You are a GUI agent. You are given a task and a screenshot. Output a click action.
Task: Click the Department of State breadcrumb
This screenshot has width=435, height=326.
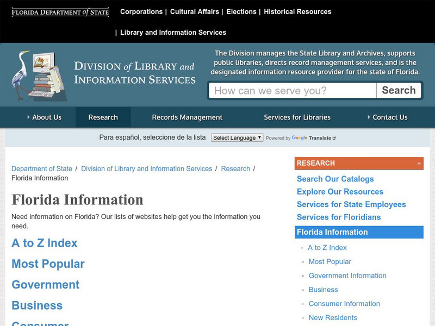point(42,169)
